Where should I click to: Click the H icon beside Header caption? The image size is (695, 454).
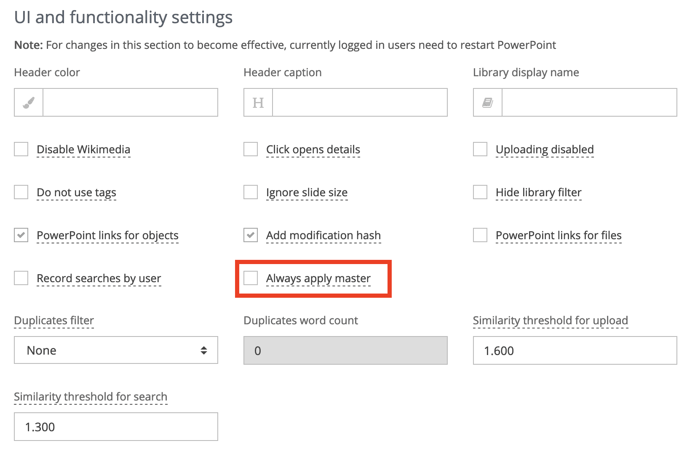[x=258, y=102]
